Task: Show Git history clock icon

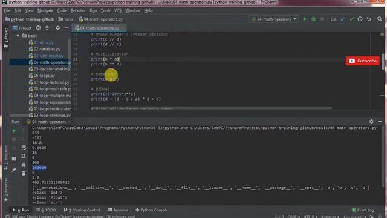Action: click(360, 19)
